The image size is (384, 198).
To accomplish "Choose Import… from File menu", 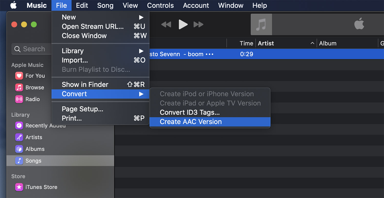I will (x=100, y=60).
